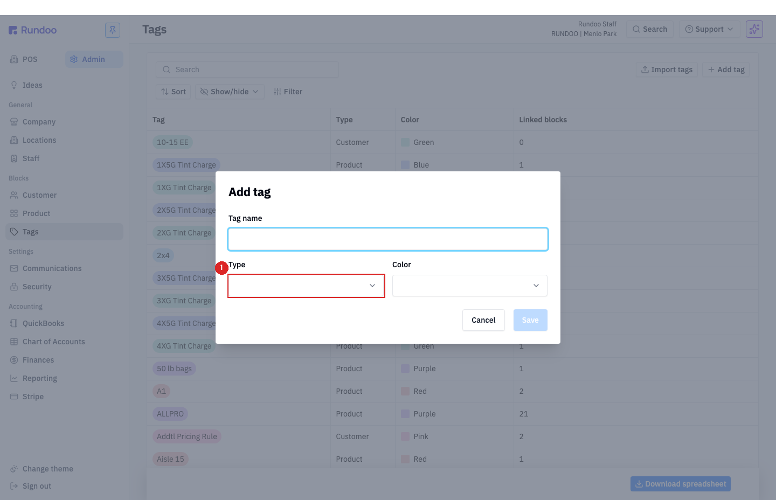Click the Green swatch in 10-15 EE row

point(405,142)
